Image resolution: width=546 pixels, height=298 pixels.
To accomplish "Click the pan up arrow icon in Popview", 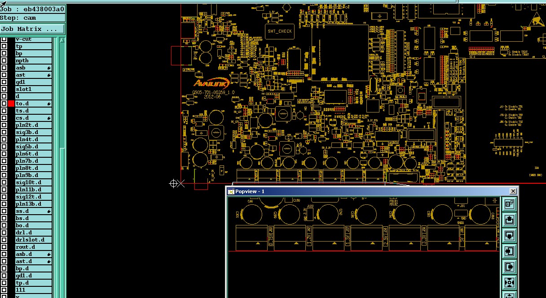I will pyautogui.click(x=509, y=220).
